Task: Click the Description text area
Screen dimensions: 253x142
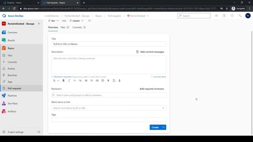Action: pos(109,65)
